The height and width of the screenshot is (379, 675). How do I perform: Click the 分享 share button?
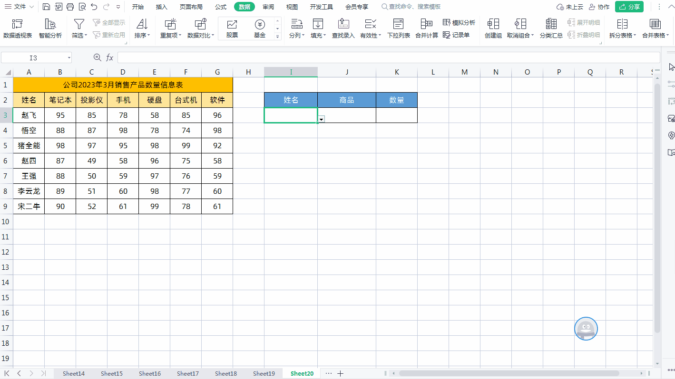(x=629, y=7)
